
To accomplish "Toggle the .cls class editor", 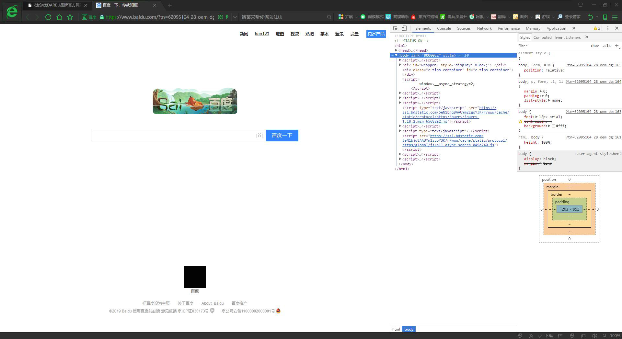I will (x=606, y=46).
